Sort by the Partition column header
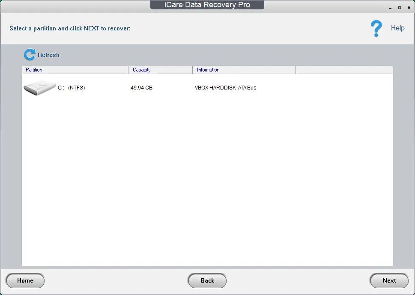This screenshot has width=415, height=295. [x=75, y=70]
